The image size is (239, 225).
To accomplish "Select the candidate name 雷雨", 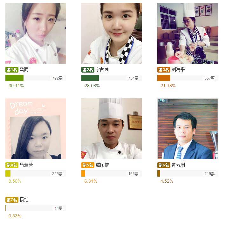I will 24,70.
